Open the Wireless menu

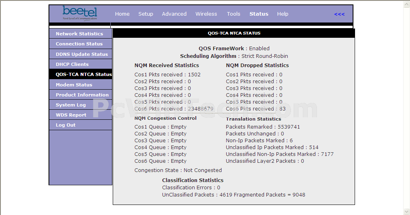[206, 14]
